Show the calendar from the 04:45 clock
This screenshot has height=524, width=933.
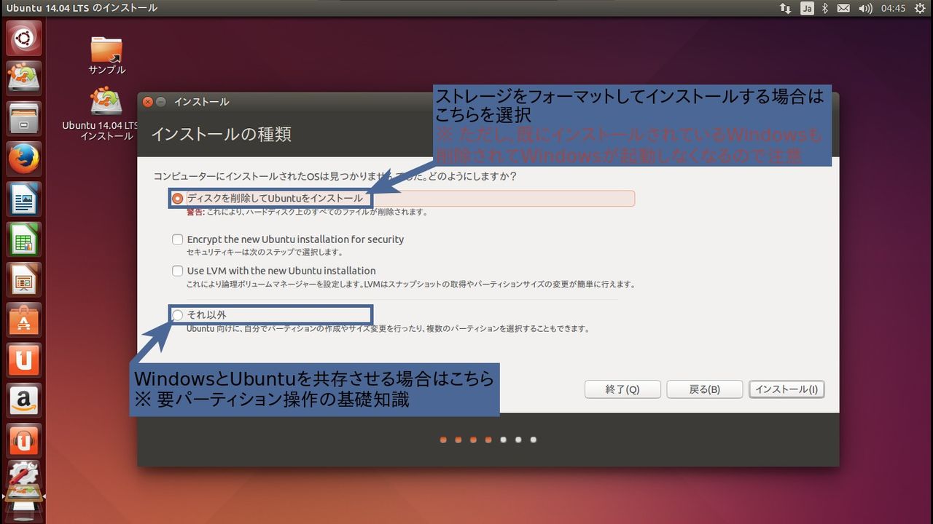[x=893, y=8]
